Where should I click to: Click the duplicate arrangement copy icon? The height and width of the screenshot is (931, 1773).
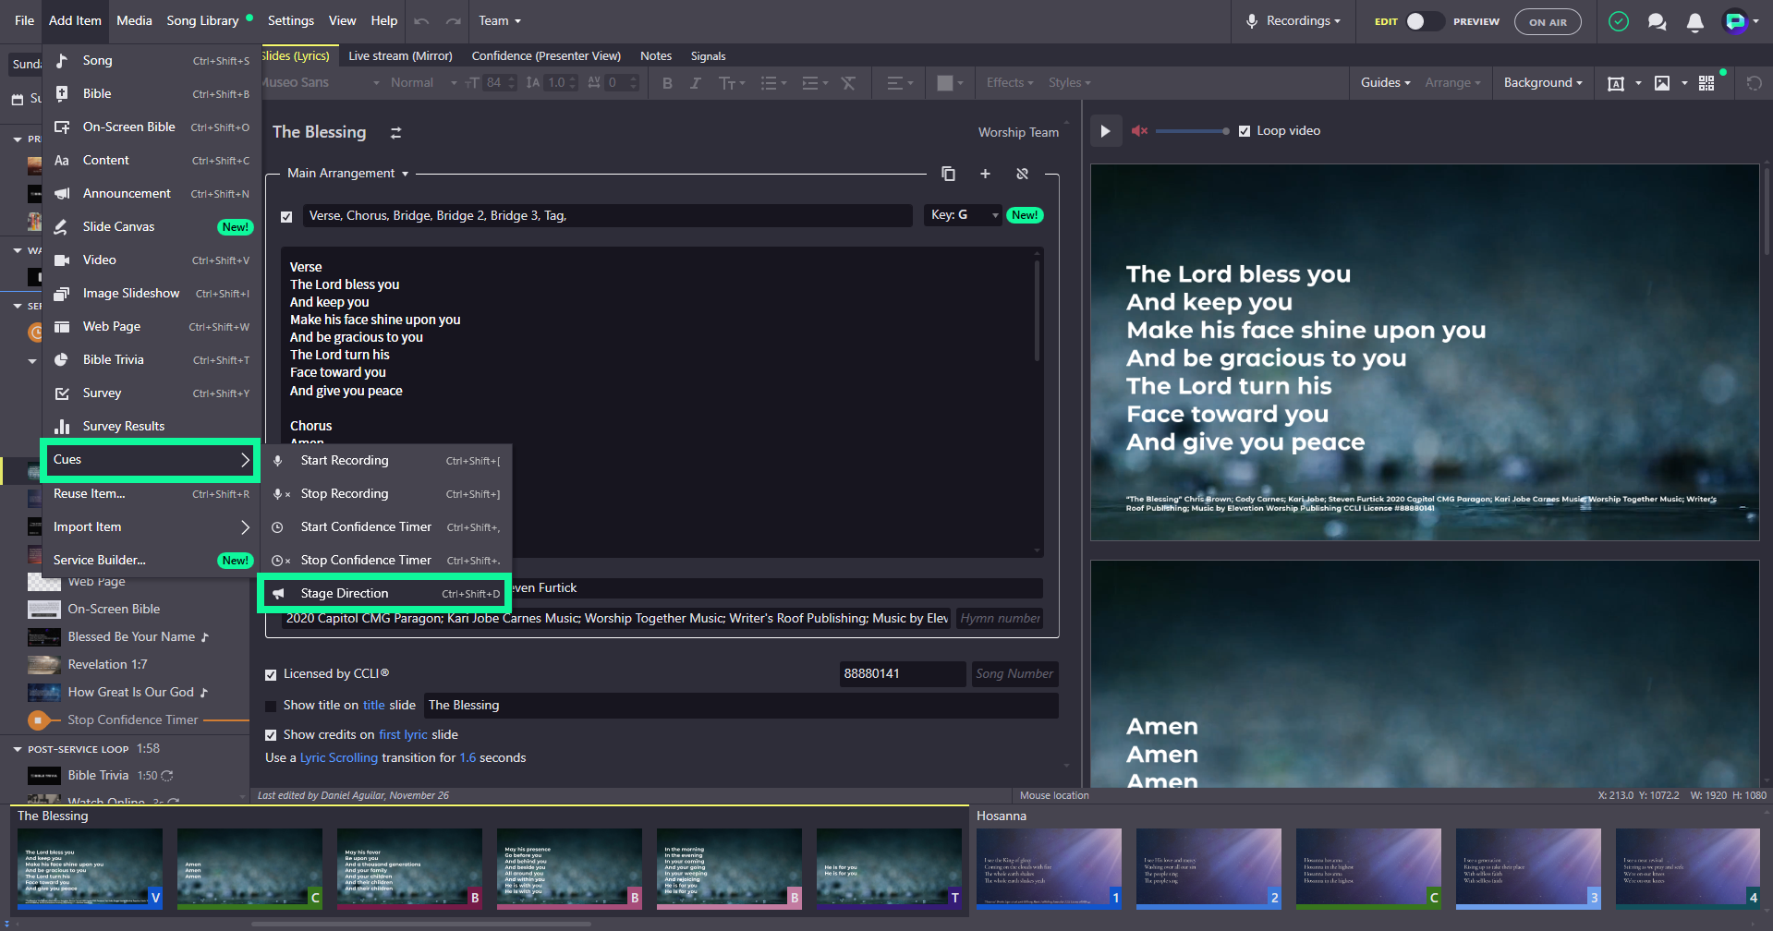point(948,174)
